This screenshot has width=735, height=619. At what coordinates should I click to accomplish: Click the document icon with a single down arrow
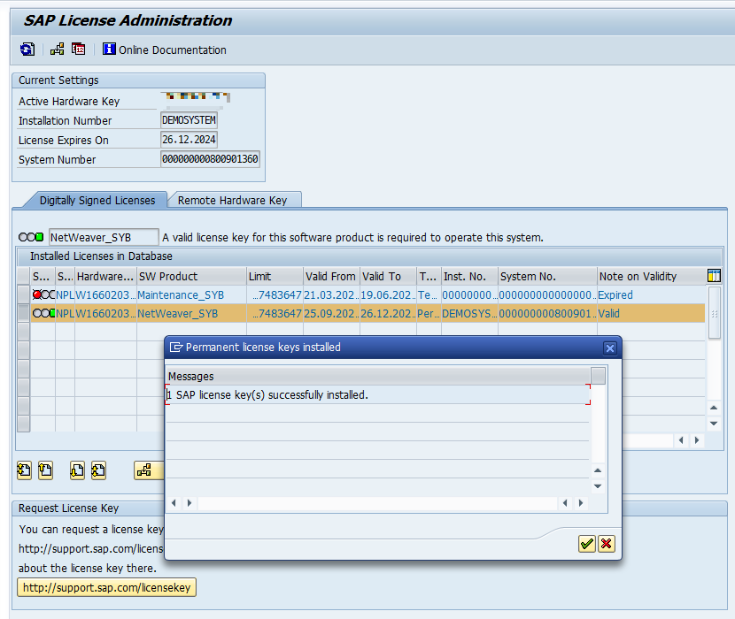(77, 470)
